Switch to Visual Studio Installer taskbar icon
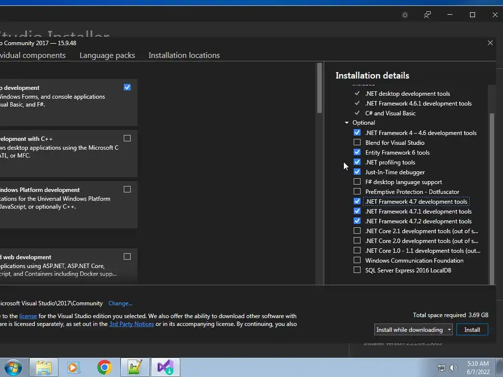The width and height of the screenshot is (503, 377). pyautogui.click(x=165, y=367)
